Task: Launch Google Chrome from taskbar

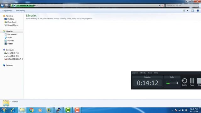Action: [x=31, y=110]
